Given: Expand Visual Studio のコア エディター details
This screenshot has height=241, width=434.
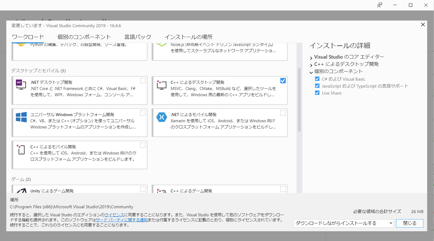Looking at the screenshot, I should point(311,58).
